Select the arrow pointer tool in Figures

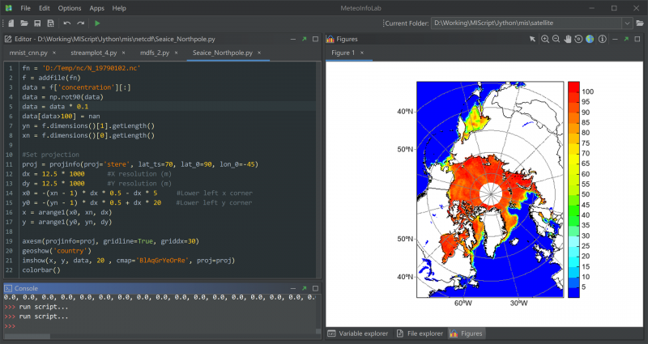532,39
